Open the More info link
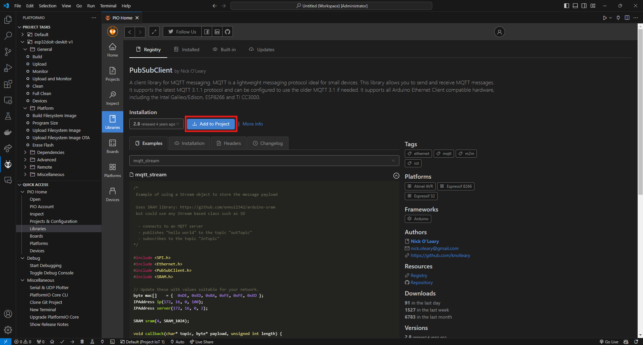Screen dimensions: 643x345 (x=253, y=124)
